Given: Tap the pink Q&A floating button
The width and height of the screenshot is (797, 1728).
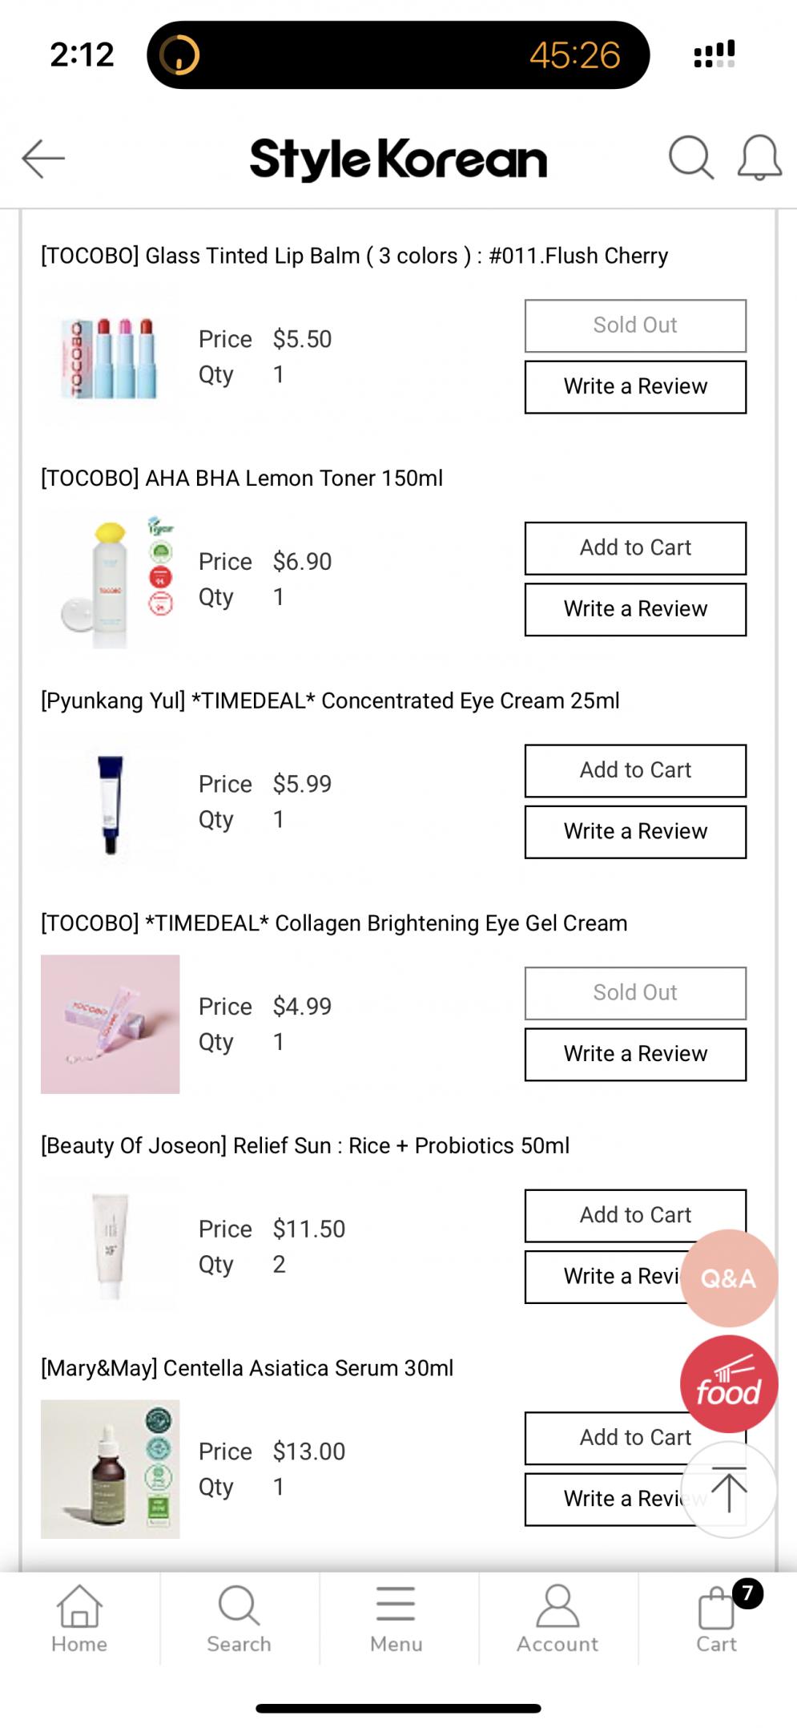Looking at the screenshot, I should pos(728,1278).
